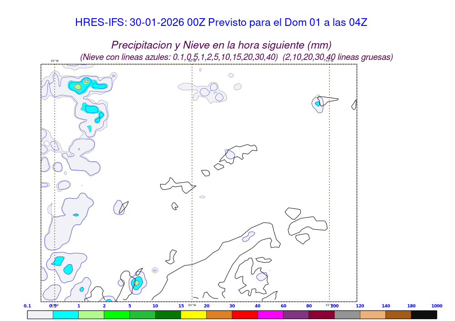Click the 0.1 label at the legend start
455x321 pixels.
pyautogui.click(x=27, y=306)
